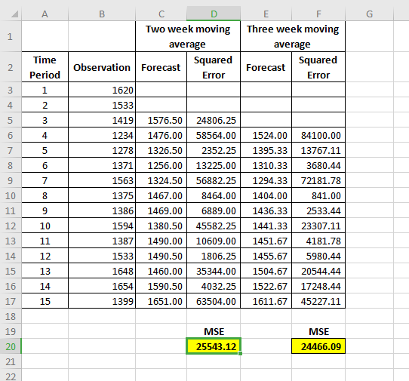
Task: Select time period cell with value 15
Action: click(x=45, y=301)
